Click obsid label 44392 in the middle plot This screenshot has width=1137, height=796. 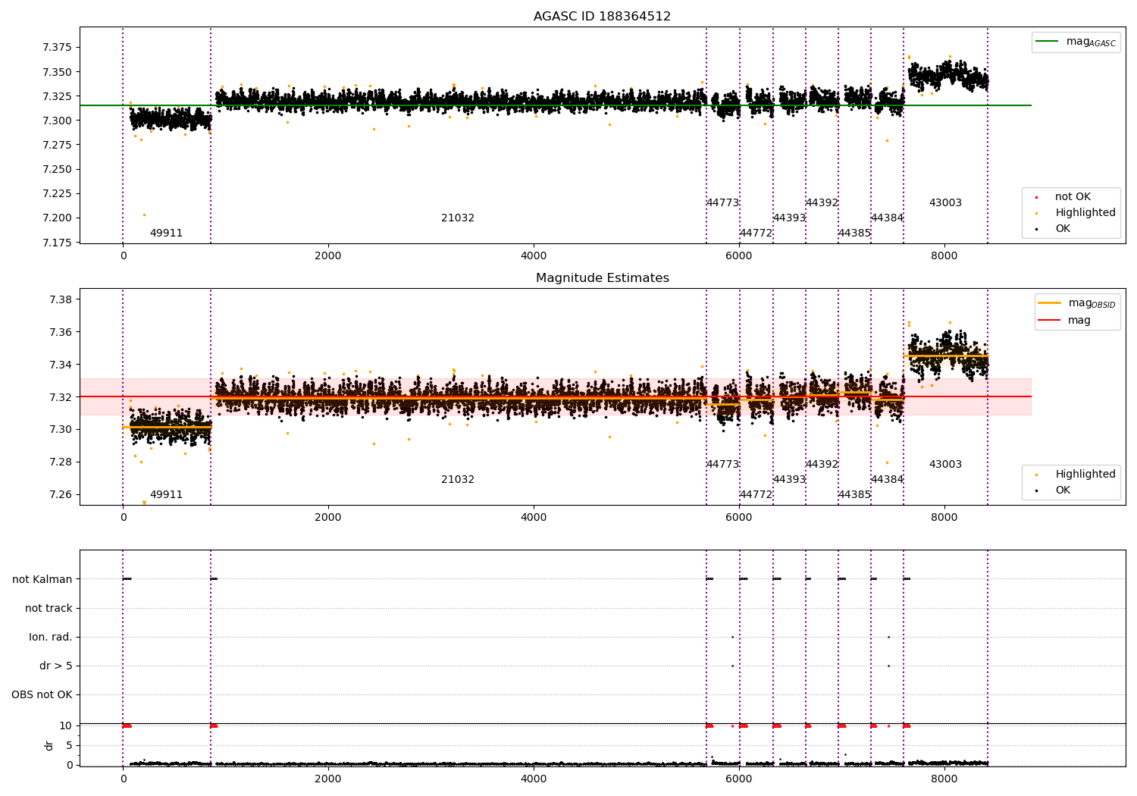822,465
